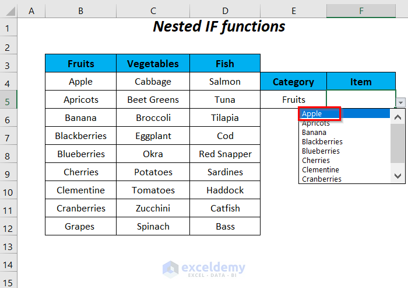Select column B header
Screen dimensions: 408x288
click(x=80, y=11)
